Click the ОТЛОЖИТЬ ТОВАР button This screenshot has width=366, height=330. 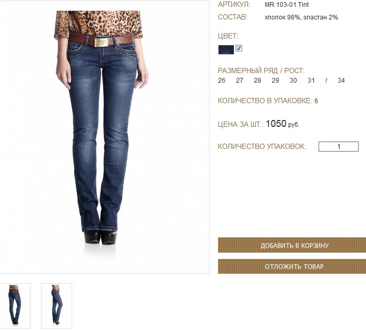292,266
